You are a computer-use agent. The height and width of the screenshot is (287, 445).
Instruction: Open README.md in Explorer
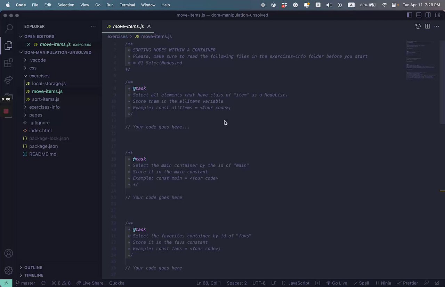pos(43,154)
